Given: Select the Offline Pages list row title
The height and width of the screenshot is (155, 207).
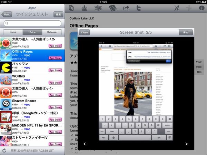Looking at the screenshot, I should coord(22,52).
